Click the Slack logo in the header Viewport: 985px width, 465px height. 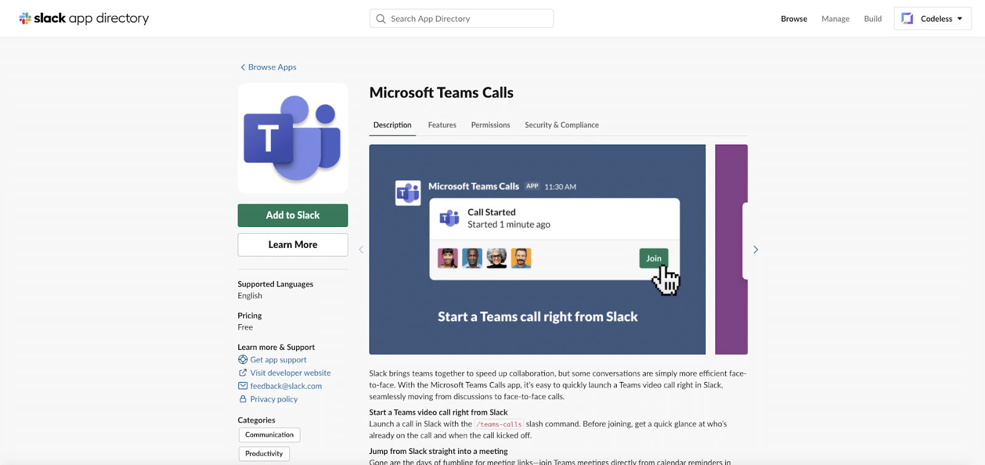tap(84, 18)
